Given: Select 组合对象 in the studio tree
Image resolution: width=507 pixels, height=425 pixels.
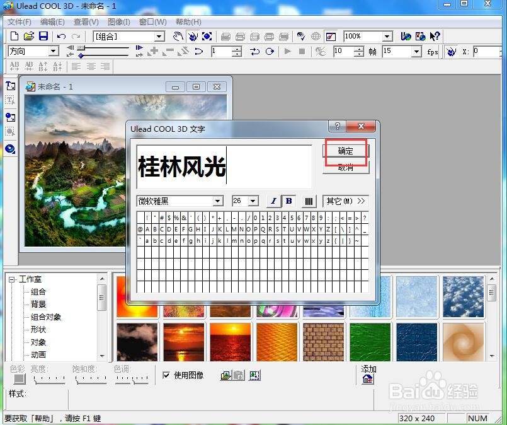Looking at the screenshot, I should click(x=46, y=317).
